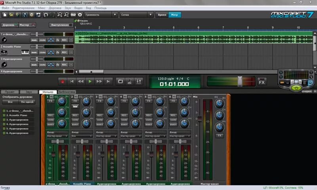Open input dropdown on mixer channel 1
The width and height of the screenshot is (317, 190).
[57, 136]
